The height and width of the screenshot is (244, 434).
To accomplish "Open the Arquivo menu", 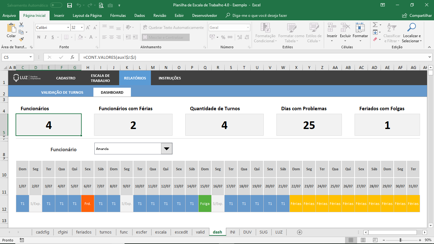I will pyautogui.click(x=9, y=16).
